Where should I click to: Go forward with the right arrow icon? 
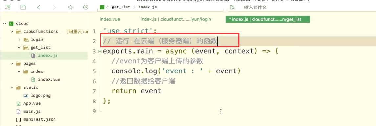click(54, 8)
